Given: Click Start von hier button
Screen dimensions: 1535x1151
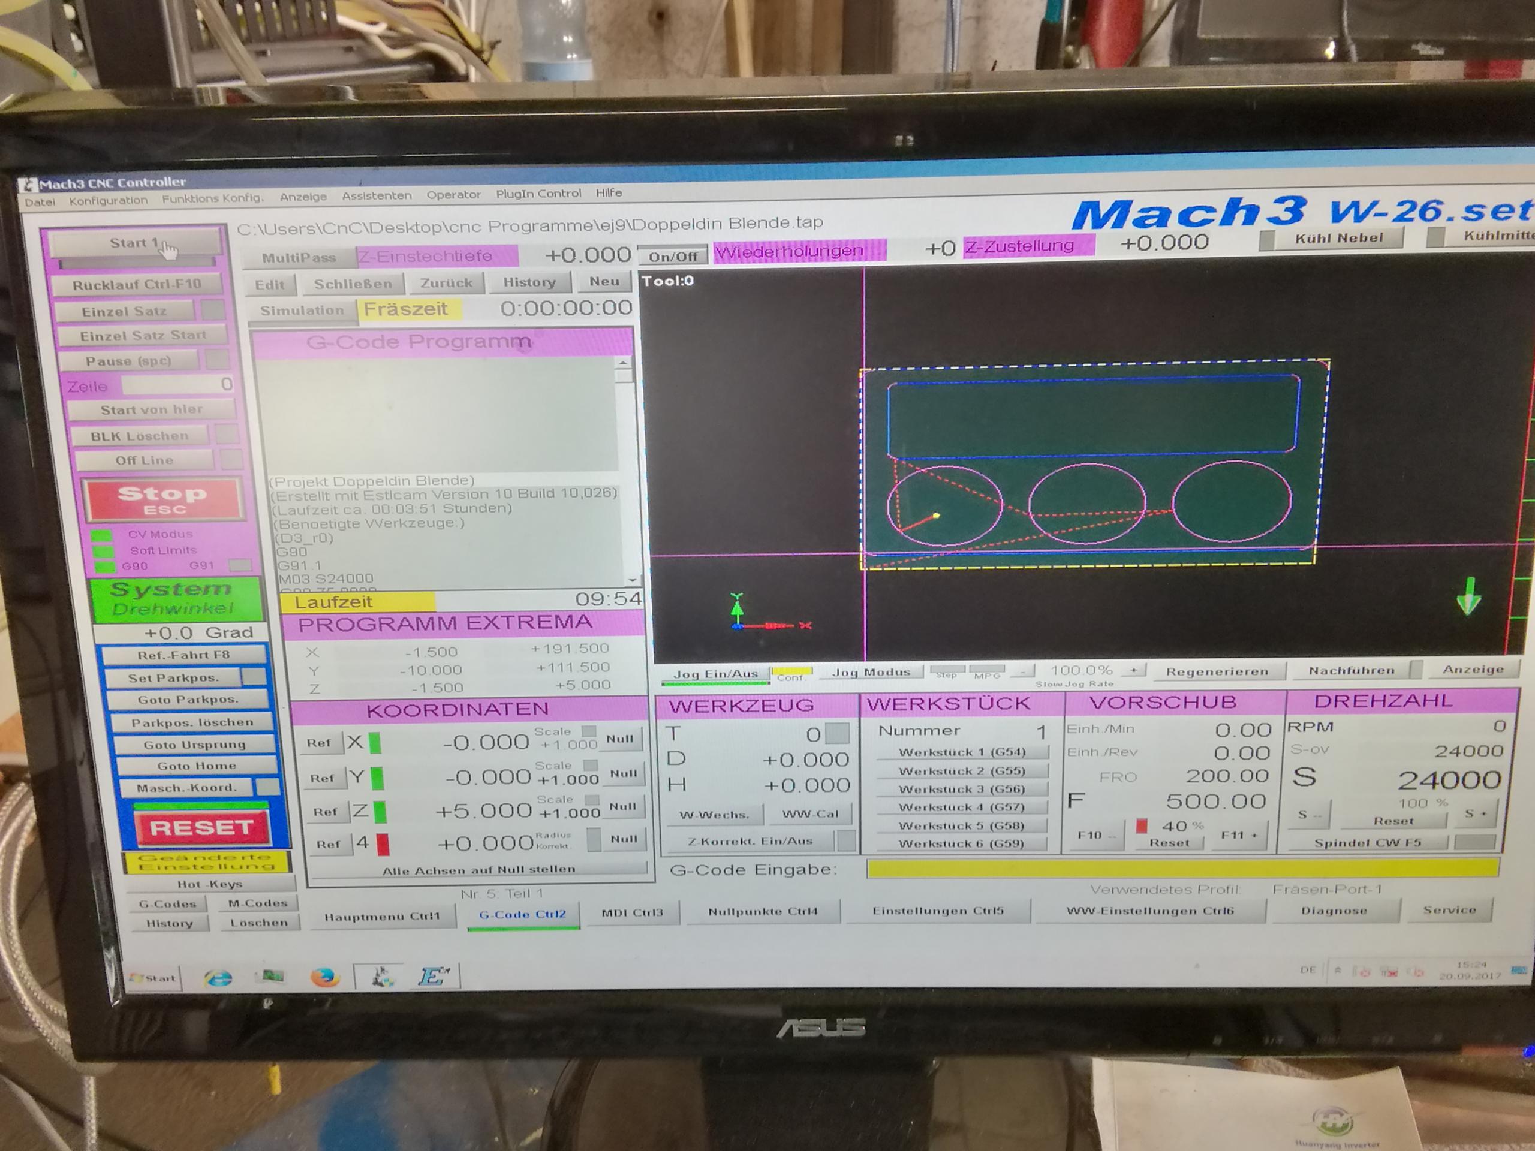Looking at the screenshot, I should tap(151, 409).
